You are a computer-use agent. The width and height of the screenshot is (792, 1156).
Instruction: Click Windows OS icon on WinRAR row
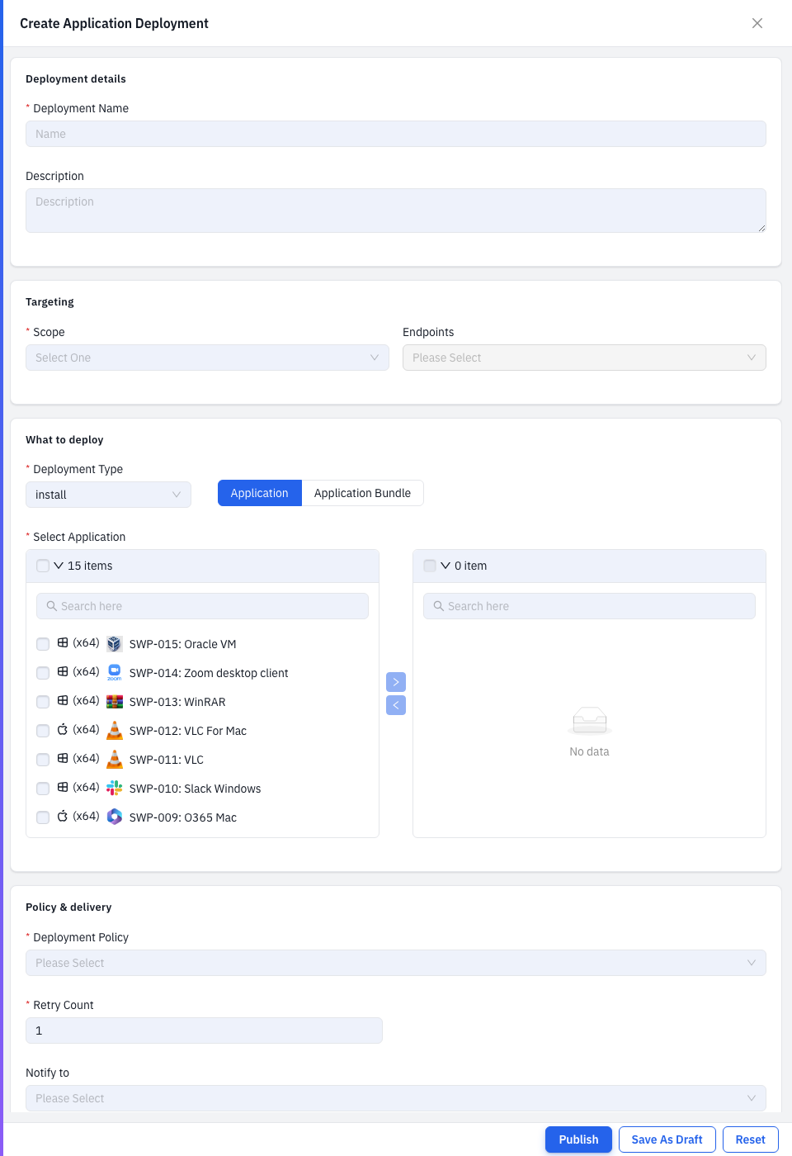point(63,700)
